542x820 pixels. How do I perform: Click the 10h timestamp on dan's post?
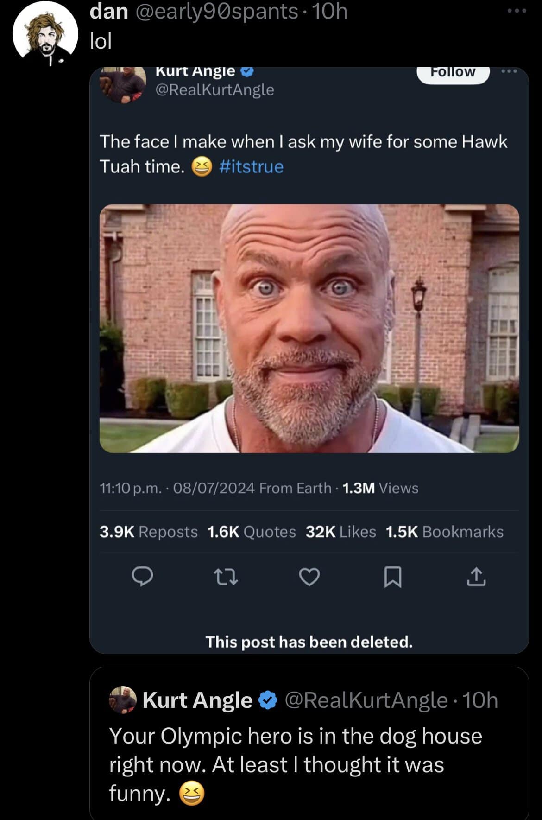pos(330,11)
